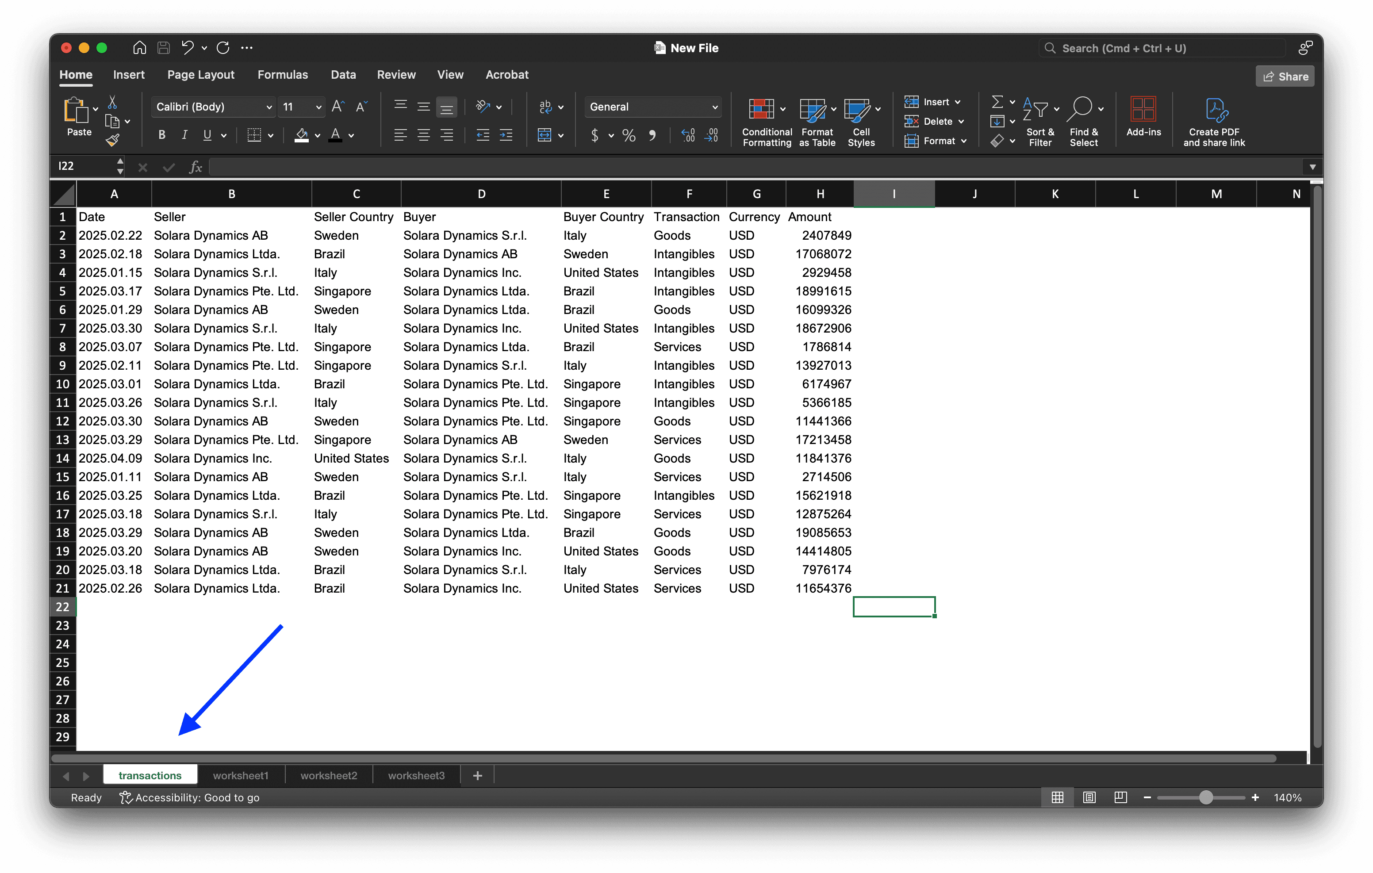Viewport: 1373px width, 873px height.
Task: Toggle underline formatting
Action: 207,134
